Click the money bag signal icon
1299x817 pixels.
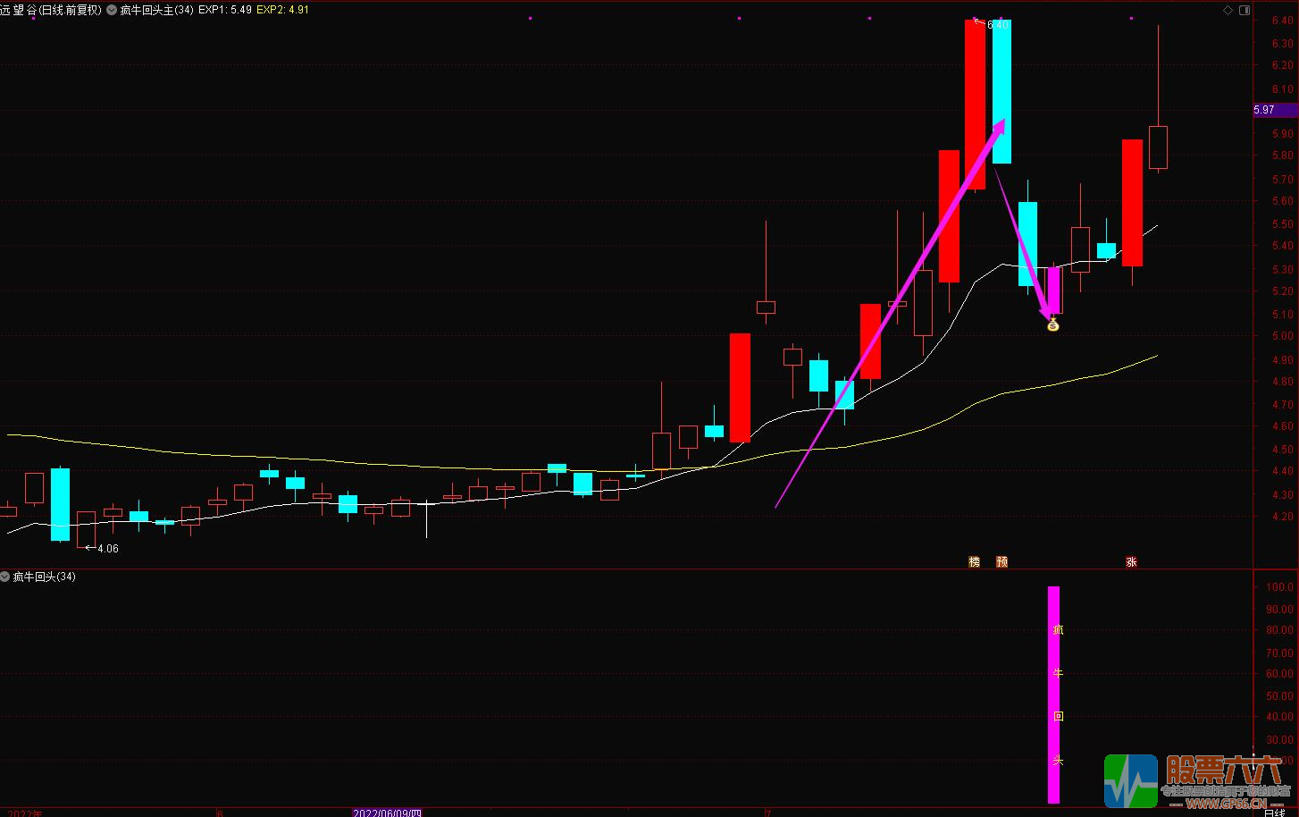1052,324
